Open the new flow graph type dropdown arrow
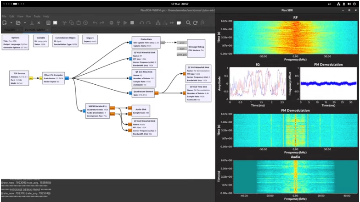Image resolution: width=360 pixels, height=202 pixels. coord(11,23)
